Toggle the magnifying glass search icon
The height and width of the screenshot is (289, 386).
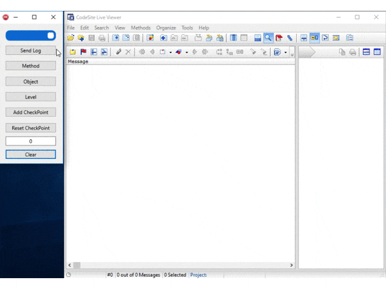(268, 38)
